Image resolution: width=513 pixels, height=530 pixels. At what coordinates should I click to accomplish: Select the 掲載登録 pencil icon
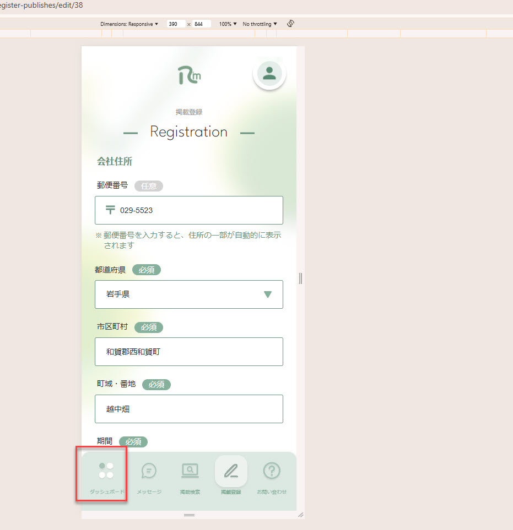point(231,471)
